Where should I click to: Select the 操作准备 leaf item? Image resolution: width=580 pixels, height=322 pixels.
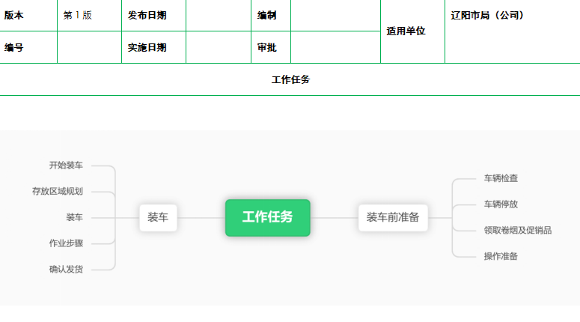[x=501, y=257]
